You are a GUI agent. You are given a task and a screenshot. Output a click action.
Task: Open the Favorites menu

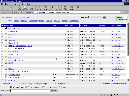[x=17, y=4]
